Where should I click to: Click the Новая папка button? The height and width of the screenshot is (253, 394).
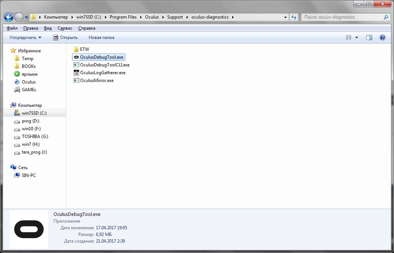101,37
